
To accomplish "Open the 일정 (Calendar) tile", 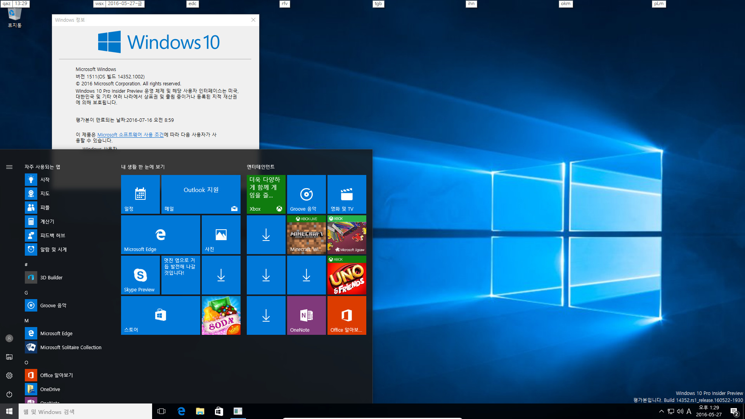I will pos(140,194).
